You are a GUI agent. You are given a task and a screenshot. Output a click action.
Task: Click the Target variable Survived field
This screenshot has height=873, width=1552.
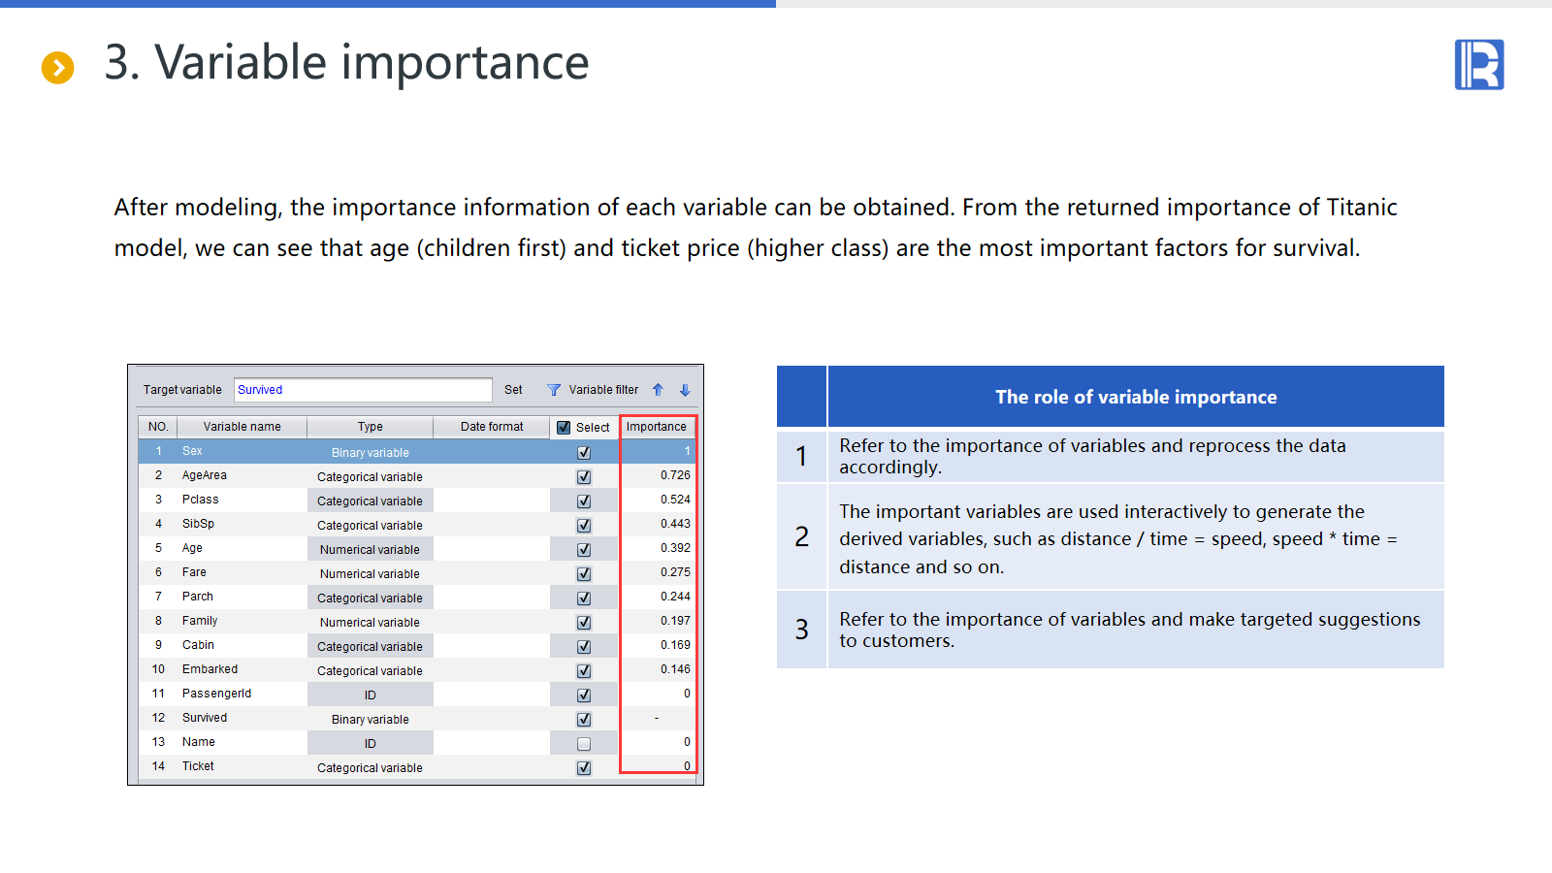coord(362,390)
